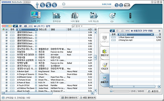Show music files on device panel
Viewport: 164px width, 101px height.
click(112, 31)
